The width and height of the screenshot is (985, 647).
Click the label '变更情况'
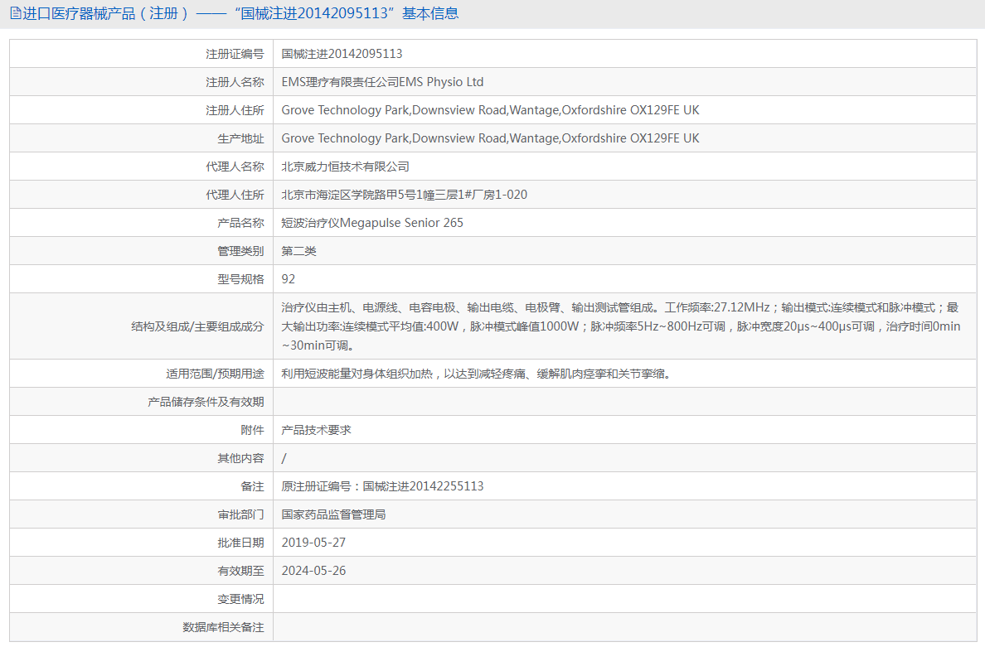point(240,599)
